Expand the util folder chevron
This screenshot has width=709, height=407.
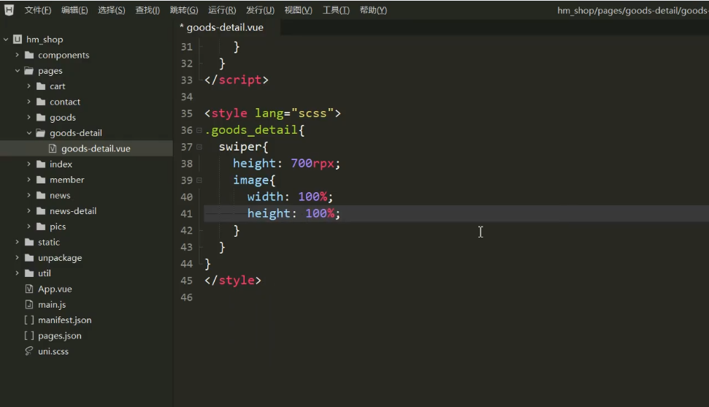(x=18, y=273)
